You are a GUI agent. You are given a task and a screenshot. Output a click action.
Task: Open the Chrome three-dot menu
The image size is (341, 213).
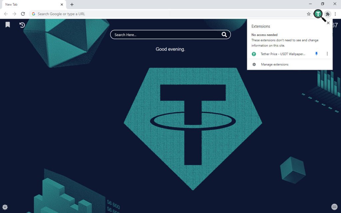[x=335, y=14]
